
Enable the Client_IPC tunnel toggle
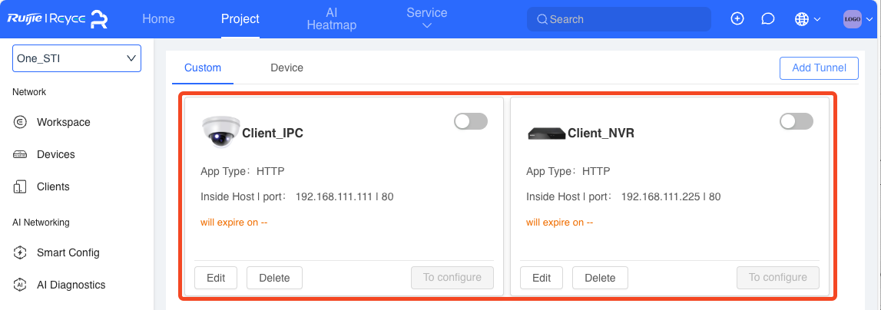471,121
